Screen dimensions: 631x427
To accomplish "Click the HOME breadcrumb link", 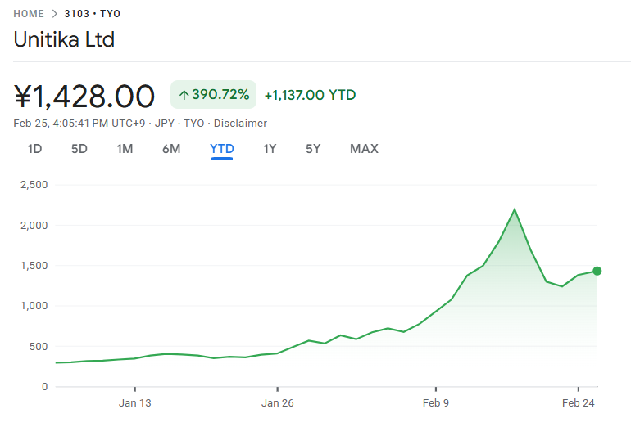I will coord(29,14).
